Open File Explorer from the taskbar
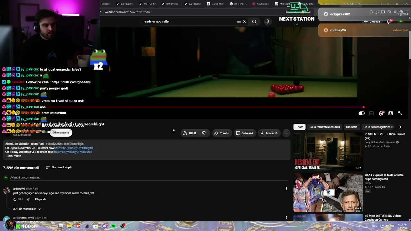Viewport: 411px width, 231px height. [x=69, y=226]
